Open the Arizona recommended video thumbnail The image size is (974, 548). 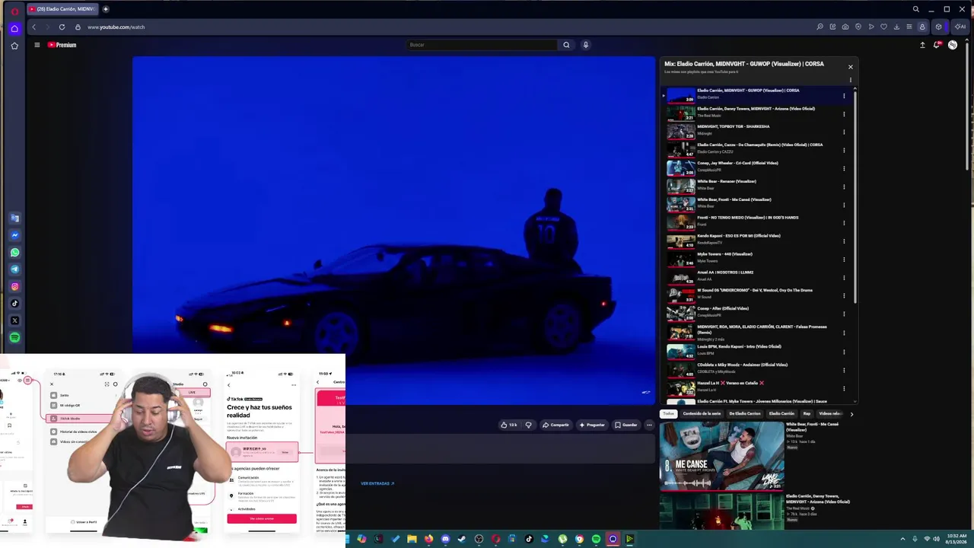[721, 511]
